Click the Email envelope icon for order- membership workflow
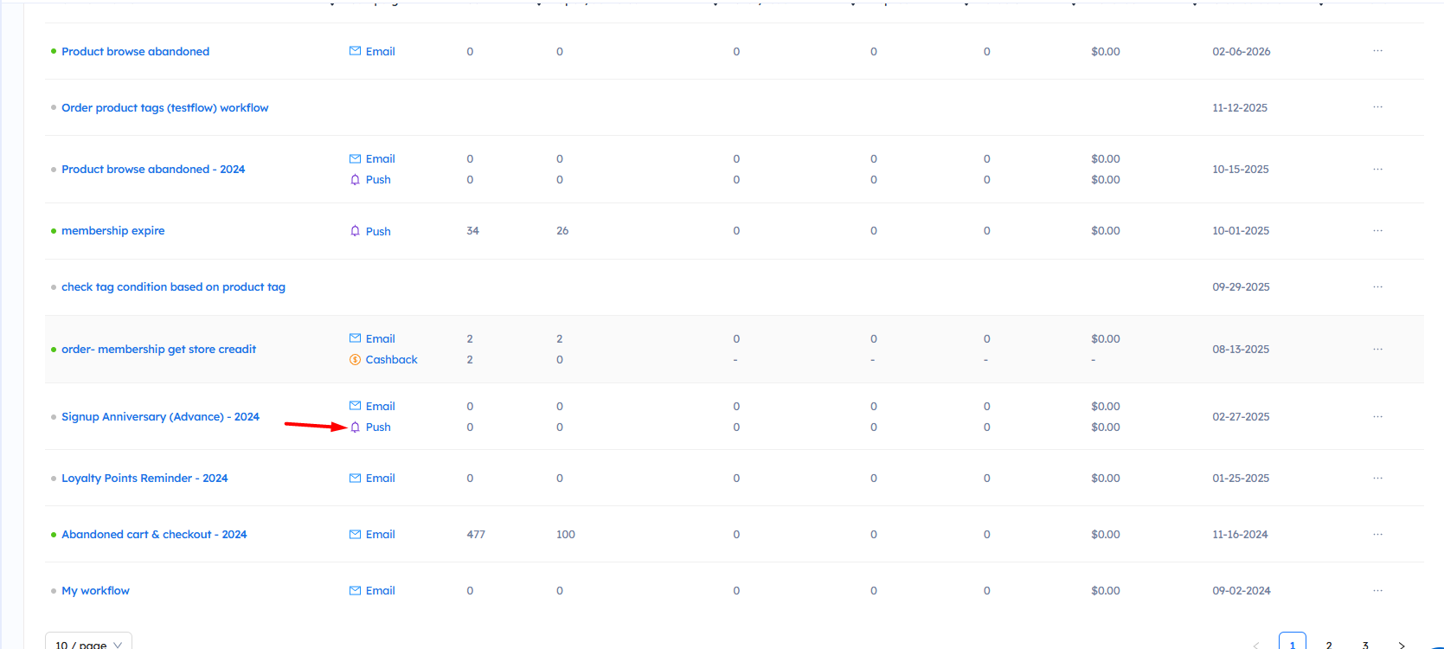Image resolution: width=1444 pixels, height=649 pixels. [x=355, y=338]
